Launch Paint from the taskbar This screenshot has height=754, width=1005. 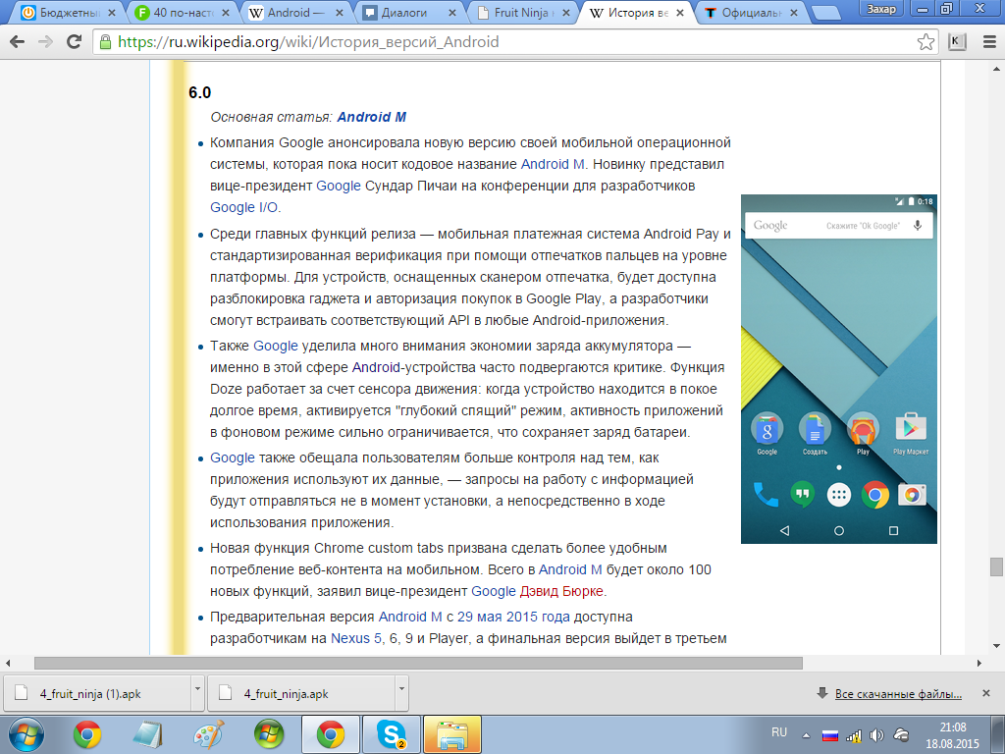pyautogui.click(x=208, y=733)
